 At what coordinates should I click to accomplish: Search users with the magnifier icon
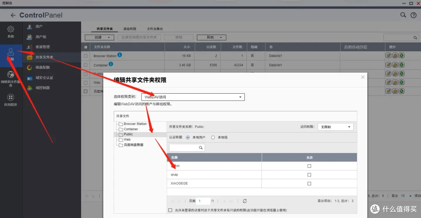point(201,148)
